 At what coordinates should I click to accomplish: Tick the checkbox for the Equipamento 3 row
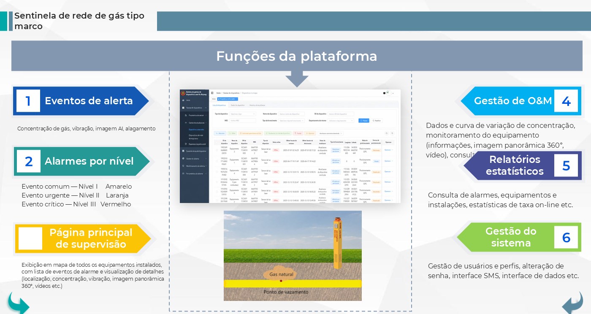[217, 150]
